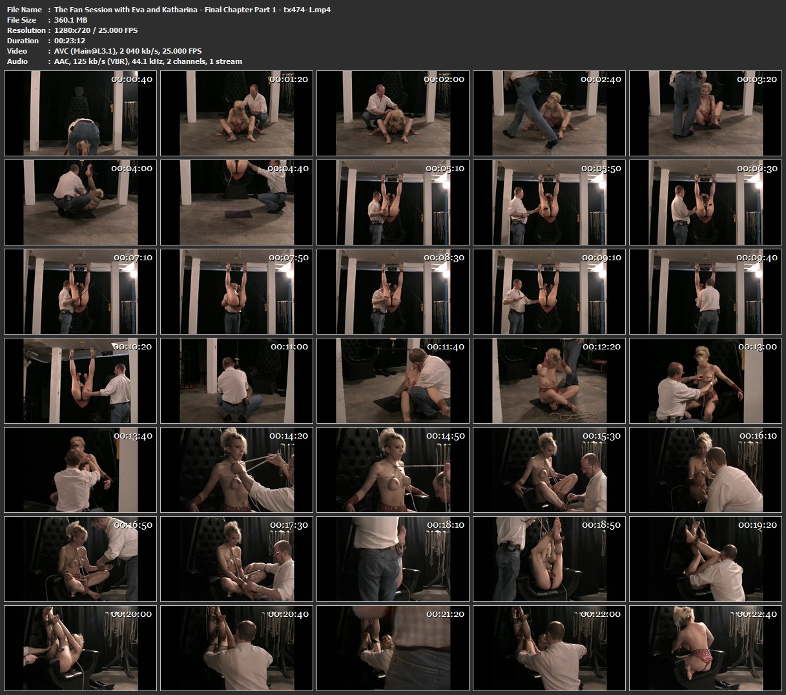The height and width of the screenshot is (695, 786).
Task: Open the frame stamped 00:02:40
Action: [550, 114]
